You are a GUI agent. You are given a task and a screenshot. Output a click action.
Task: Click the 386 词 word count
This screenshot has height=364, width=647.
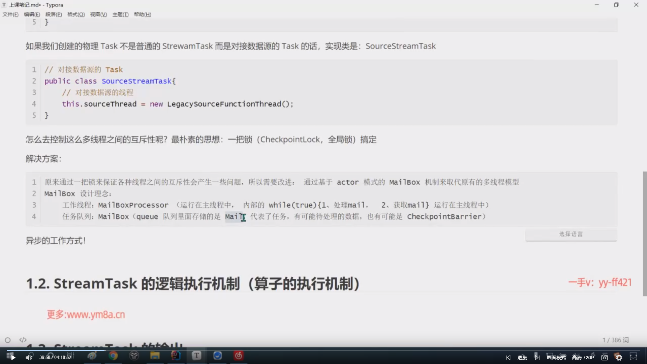[616, 340]
